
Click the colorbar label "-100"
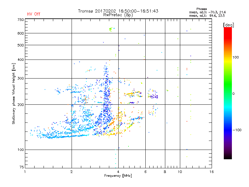click(x=237, y=130)
